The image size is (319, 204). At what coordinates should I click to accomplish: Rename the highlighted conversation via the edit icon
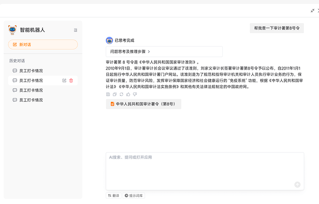tap(64, 81)
